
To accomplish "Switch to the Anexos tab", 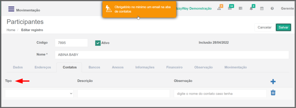I will (x=118, y=67).
